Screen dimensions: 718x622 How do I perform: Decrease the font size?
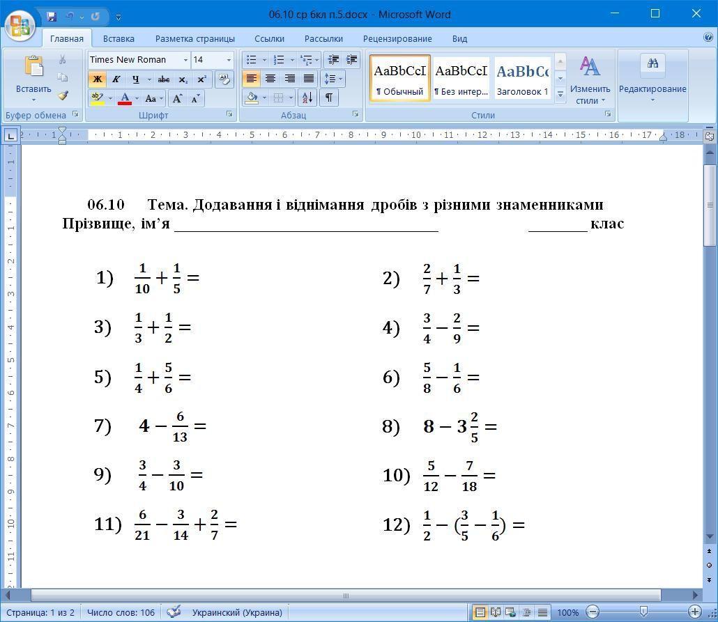point(195,98)
